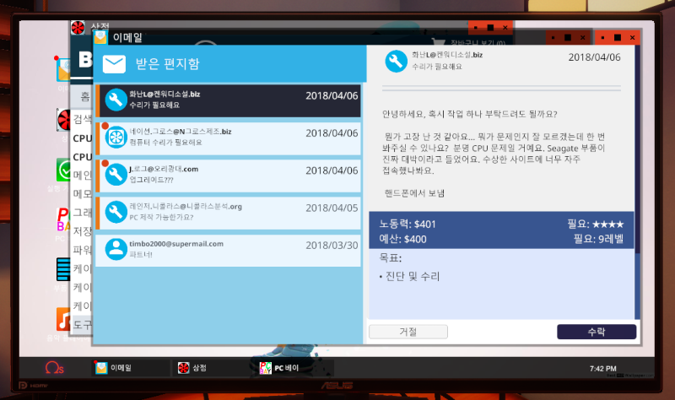Open the PC Bay desktop icon

63,219
